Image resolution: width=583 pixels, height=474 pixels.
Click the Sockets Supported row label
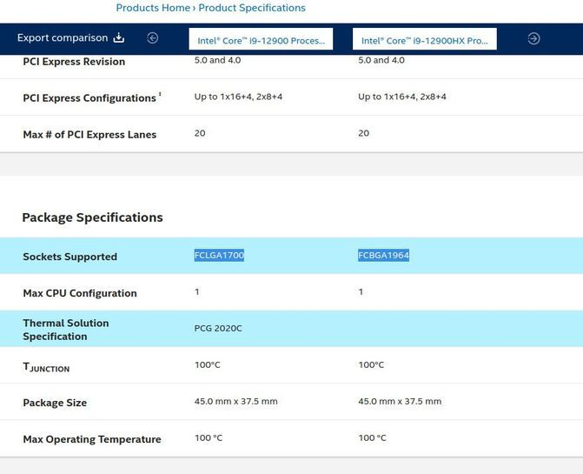pyautogui.click(x=70, y=257)
